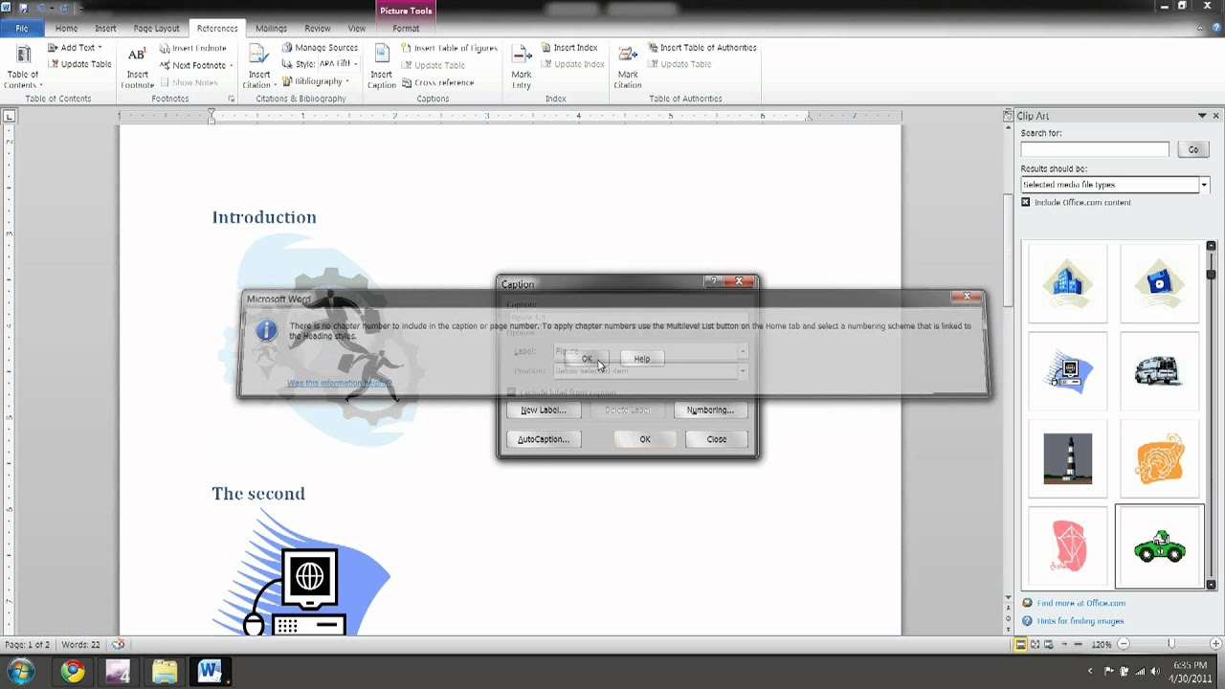1225x689 pixels.
Task: Show hidden system tray icons
Action: (x=1091, y=672)
